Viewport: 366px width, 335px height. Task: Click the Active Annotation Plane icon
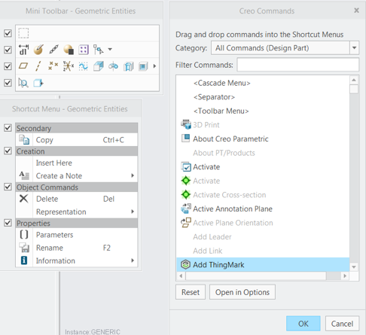coord(186,209)
